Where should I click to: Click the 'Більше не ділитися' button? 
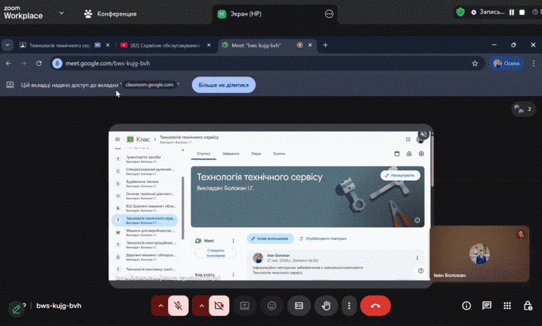pos(224,85)
